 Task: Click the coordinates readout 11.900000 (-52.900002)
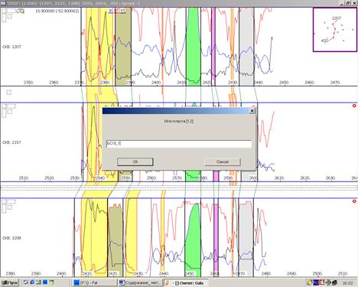(57, 11)
